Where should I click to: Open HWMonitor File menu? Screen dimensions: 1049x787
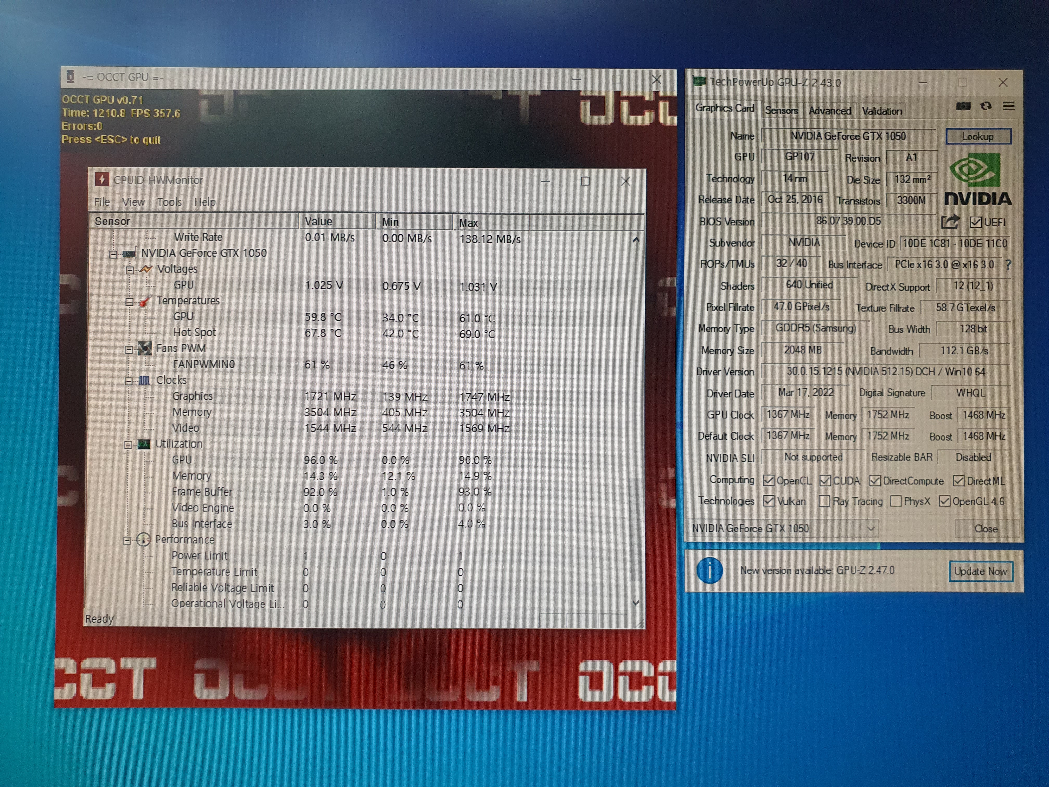[x=102, y=202]
